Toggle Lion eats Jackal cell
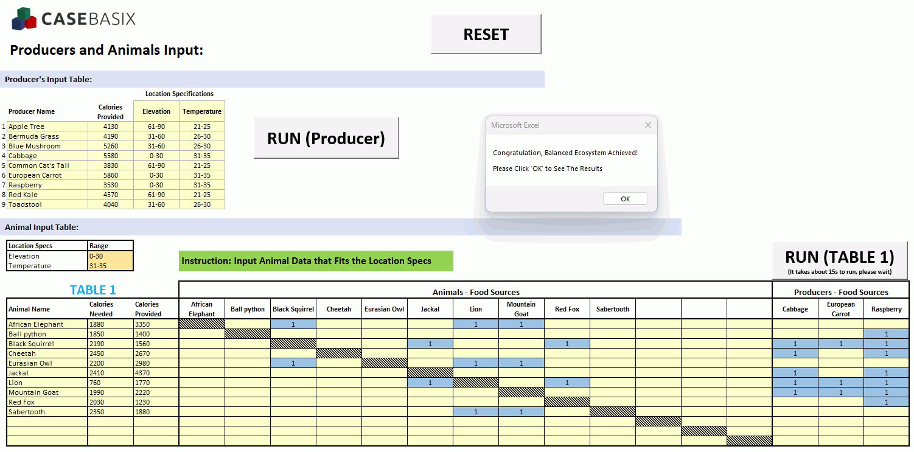This screenshot has height=452, width=914. pyautogui.click(x=430, y=383)
